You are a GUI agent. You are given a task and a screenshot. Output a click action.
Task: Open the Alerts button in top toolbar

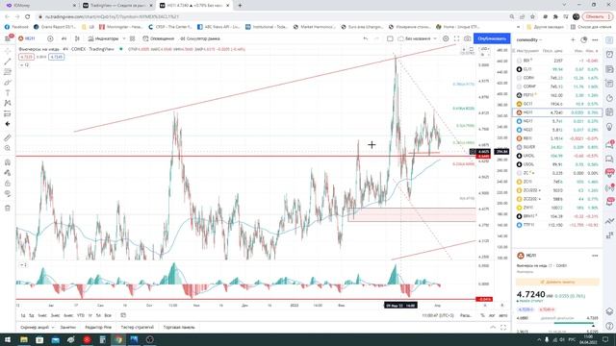158,38
